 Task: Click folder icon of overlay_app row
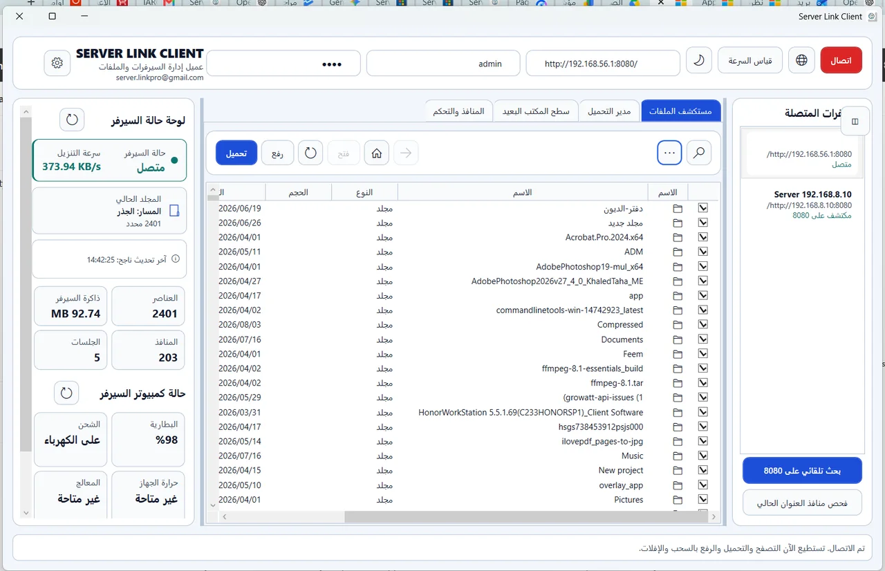tap(678, 485)
